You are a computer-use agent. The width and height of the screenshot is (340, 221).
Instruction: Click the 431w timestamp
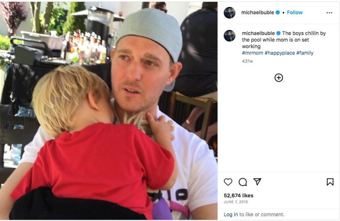[247, 61]
